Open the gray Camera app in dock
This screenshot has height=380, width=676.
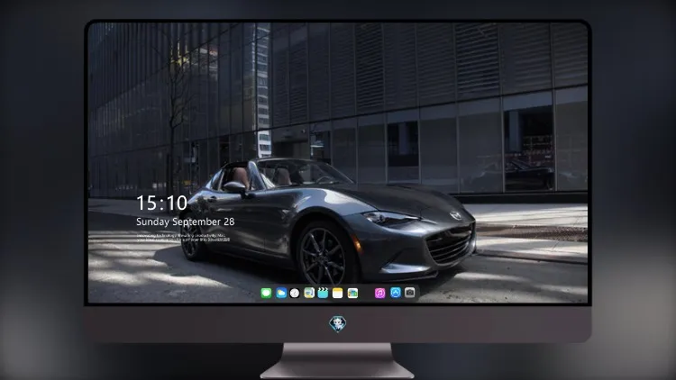[410, 293]
